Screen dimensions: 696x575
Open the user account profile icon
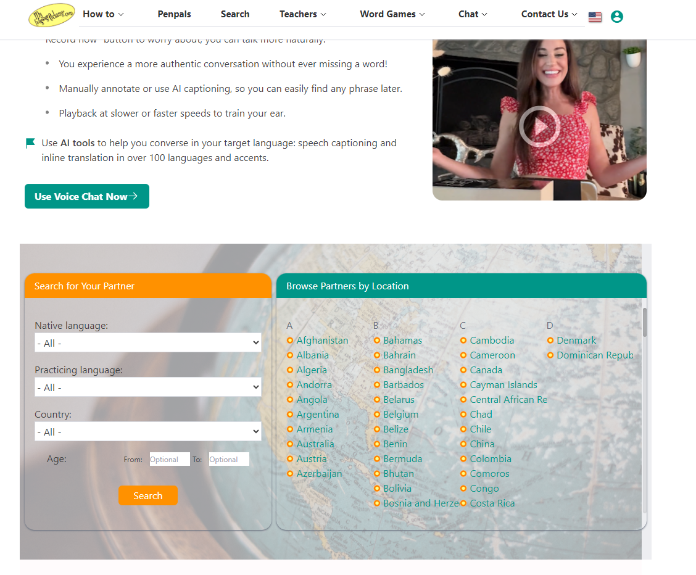pyautogui.click(x=616, y=17)
